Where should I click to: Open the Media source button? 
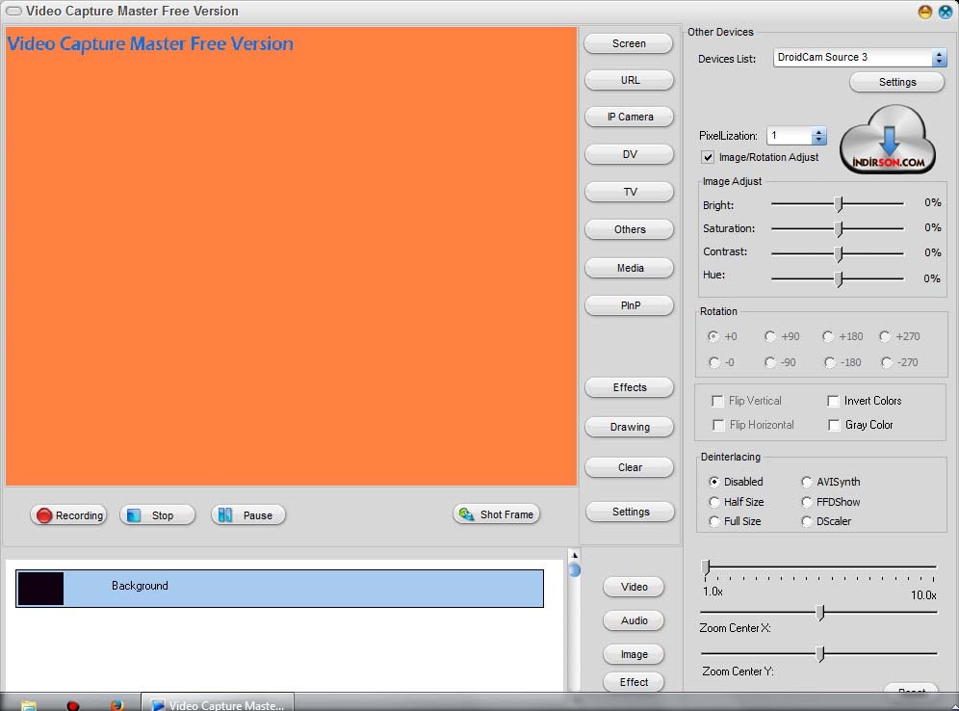coord(630,268)
